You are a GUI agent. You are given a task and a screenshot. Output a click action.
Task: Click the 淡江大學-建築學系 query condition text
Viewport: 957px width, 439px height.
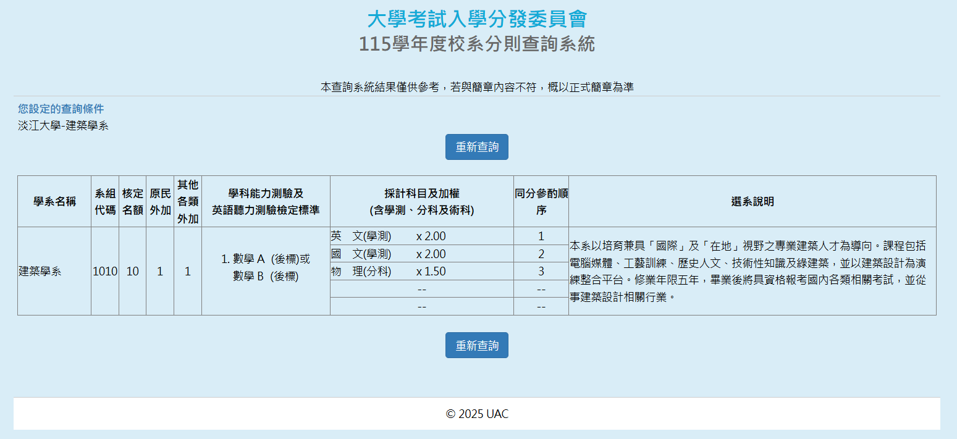(x=63, y=126)
